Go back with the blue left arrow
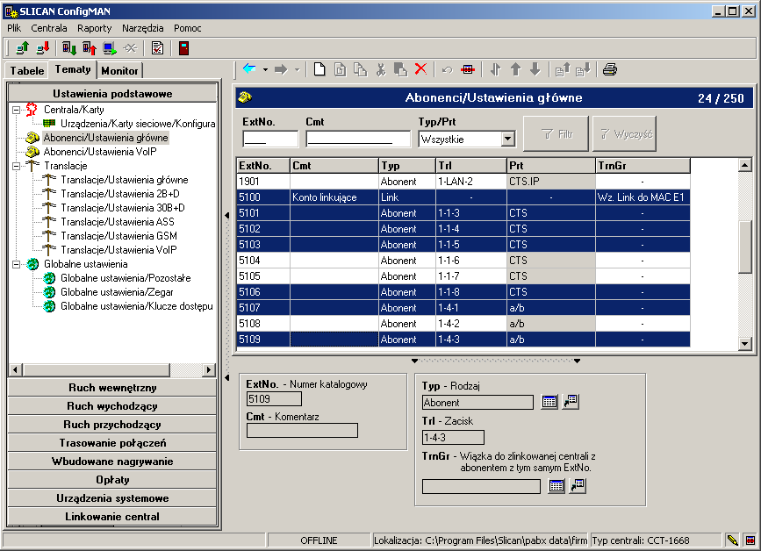 pyautogui.click(x=249, y=69)
